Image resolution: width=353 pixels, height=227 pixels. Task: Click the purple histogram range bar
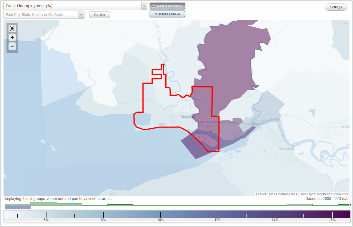pyautogui.click(x=18, y=207)
